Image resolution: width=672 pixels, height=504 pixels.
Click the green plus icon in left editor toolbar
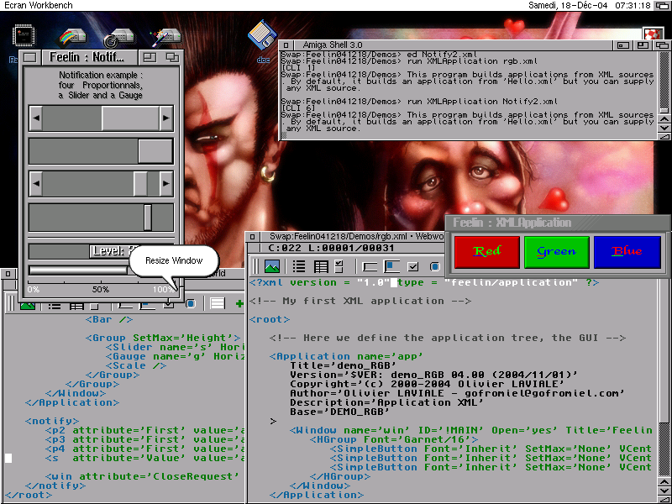click(239, 304)
